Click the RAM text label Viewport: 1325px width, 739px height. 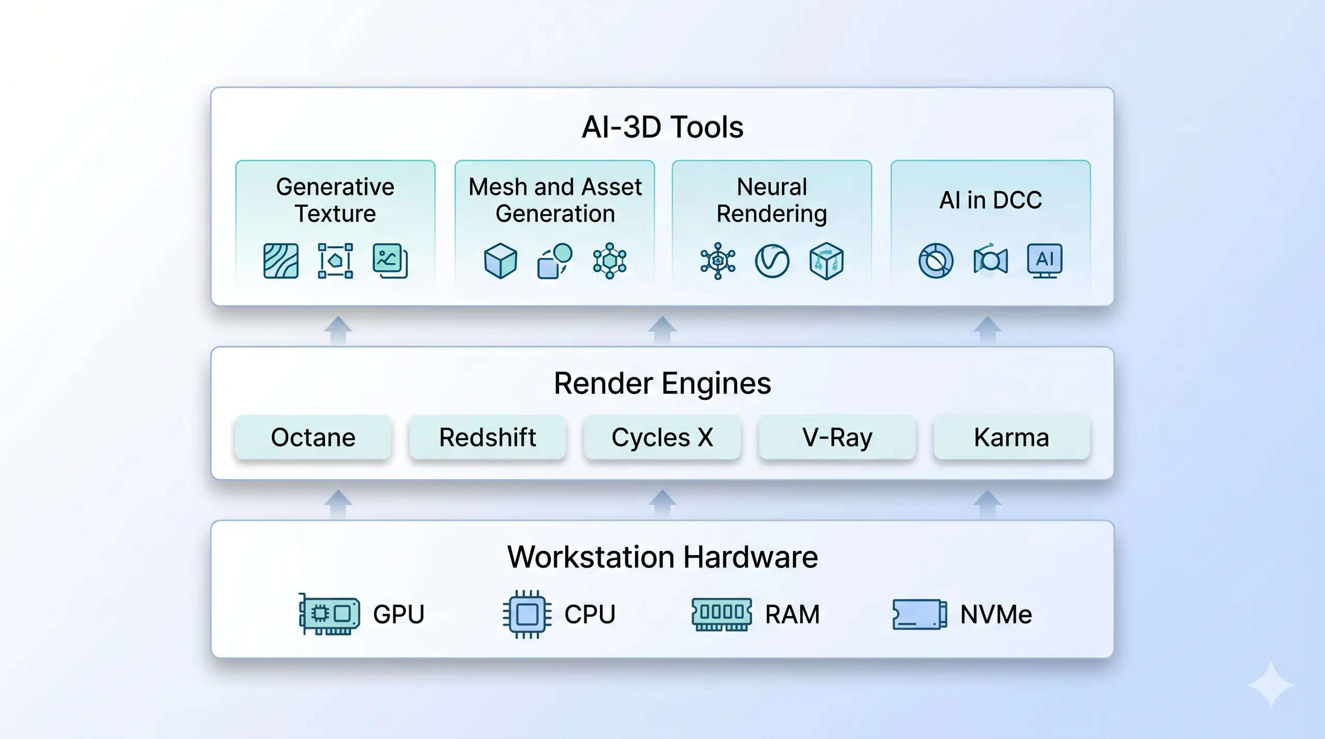792,614
